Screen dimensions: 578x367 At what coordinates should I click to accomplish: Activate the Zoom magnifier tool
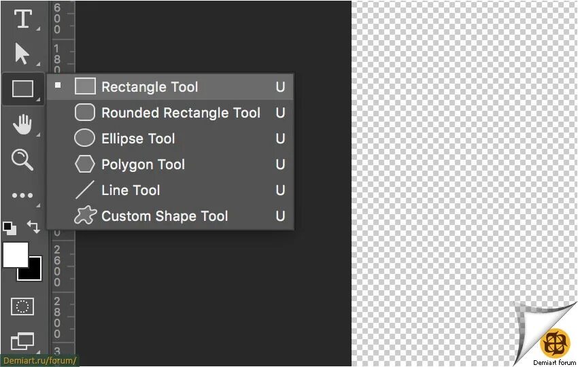(x=22, y=160)
